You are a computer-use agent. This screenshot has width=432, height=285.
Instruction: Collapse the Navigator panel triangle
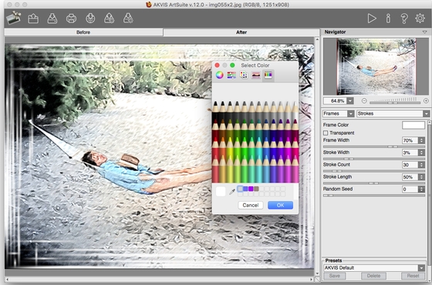(x=424, y=32)
